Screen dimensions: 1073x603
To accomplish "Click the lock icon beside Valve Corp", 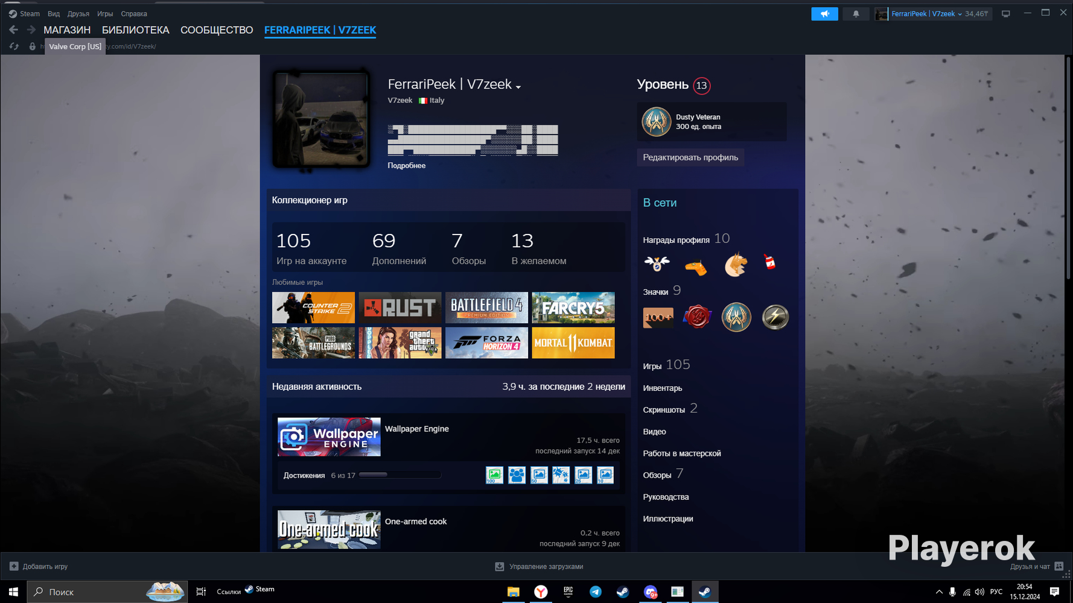I will click(33, 46).
